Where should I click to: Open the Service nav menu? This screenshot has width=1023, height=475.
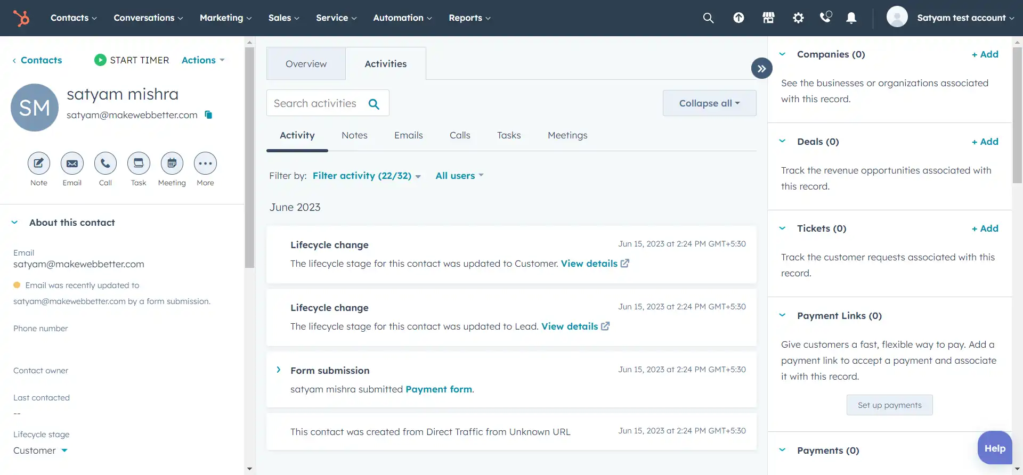(x=336, y=18)
